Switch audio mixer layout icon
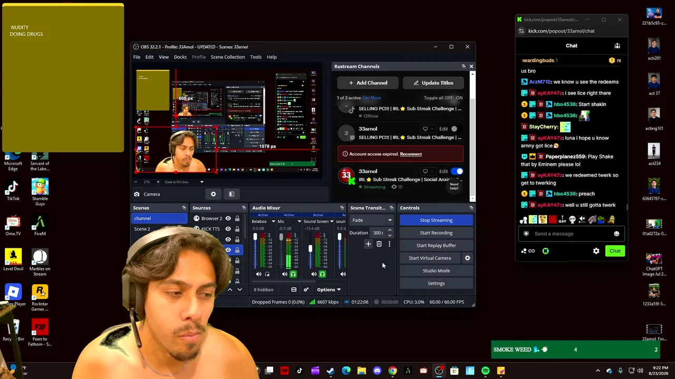675x379 pixels. (294, 290)
